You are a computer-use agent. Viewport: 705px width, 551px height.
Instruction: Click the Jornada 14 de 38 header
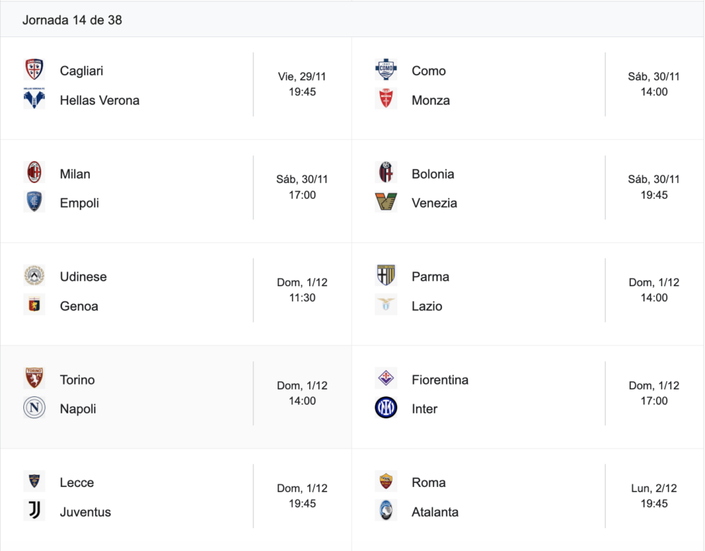[x=72, y=20]
